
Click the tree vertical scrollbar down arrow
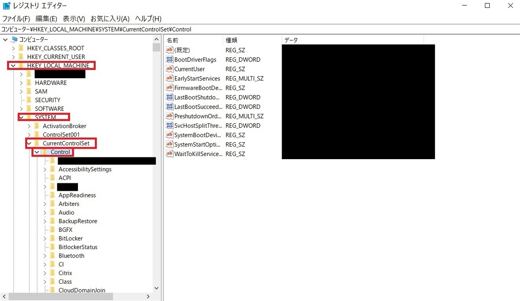157,288
